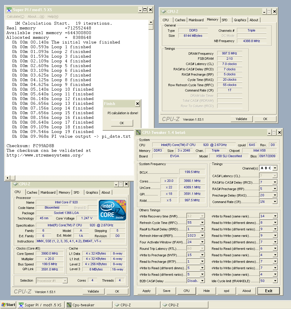Click the Bios 09/17/2009 field in CPU-Tweaker
This screenshot has width=291, height=309.
tap(267, 156)
